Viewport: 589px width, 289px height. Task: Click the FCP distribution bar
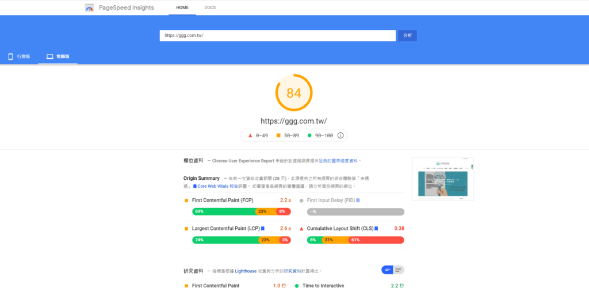click(242, 211)
